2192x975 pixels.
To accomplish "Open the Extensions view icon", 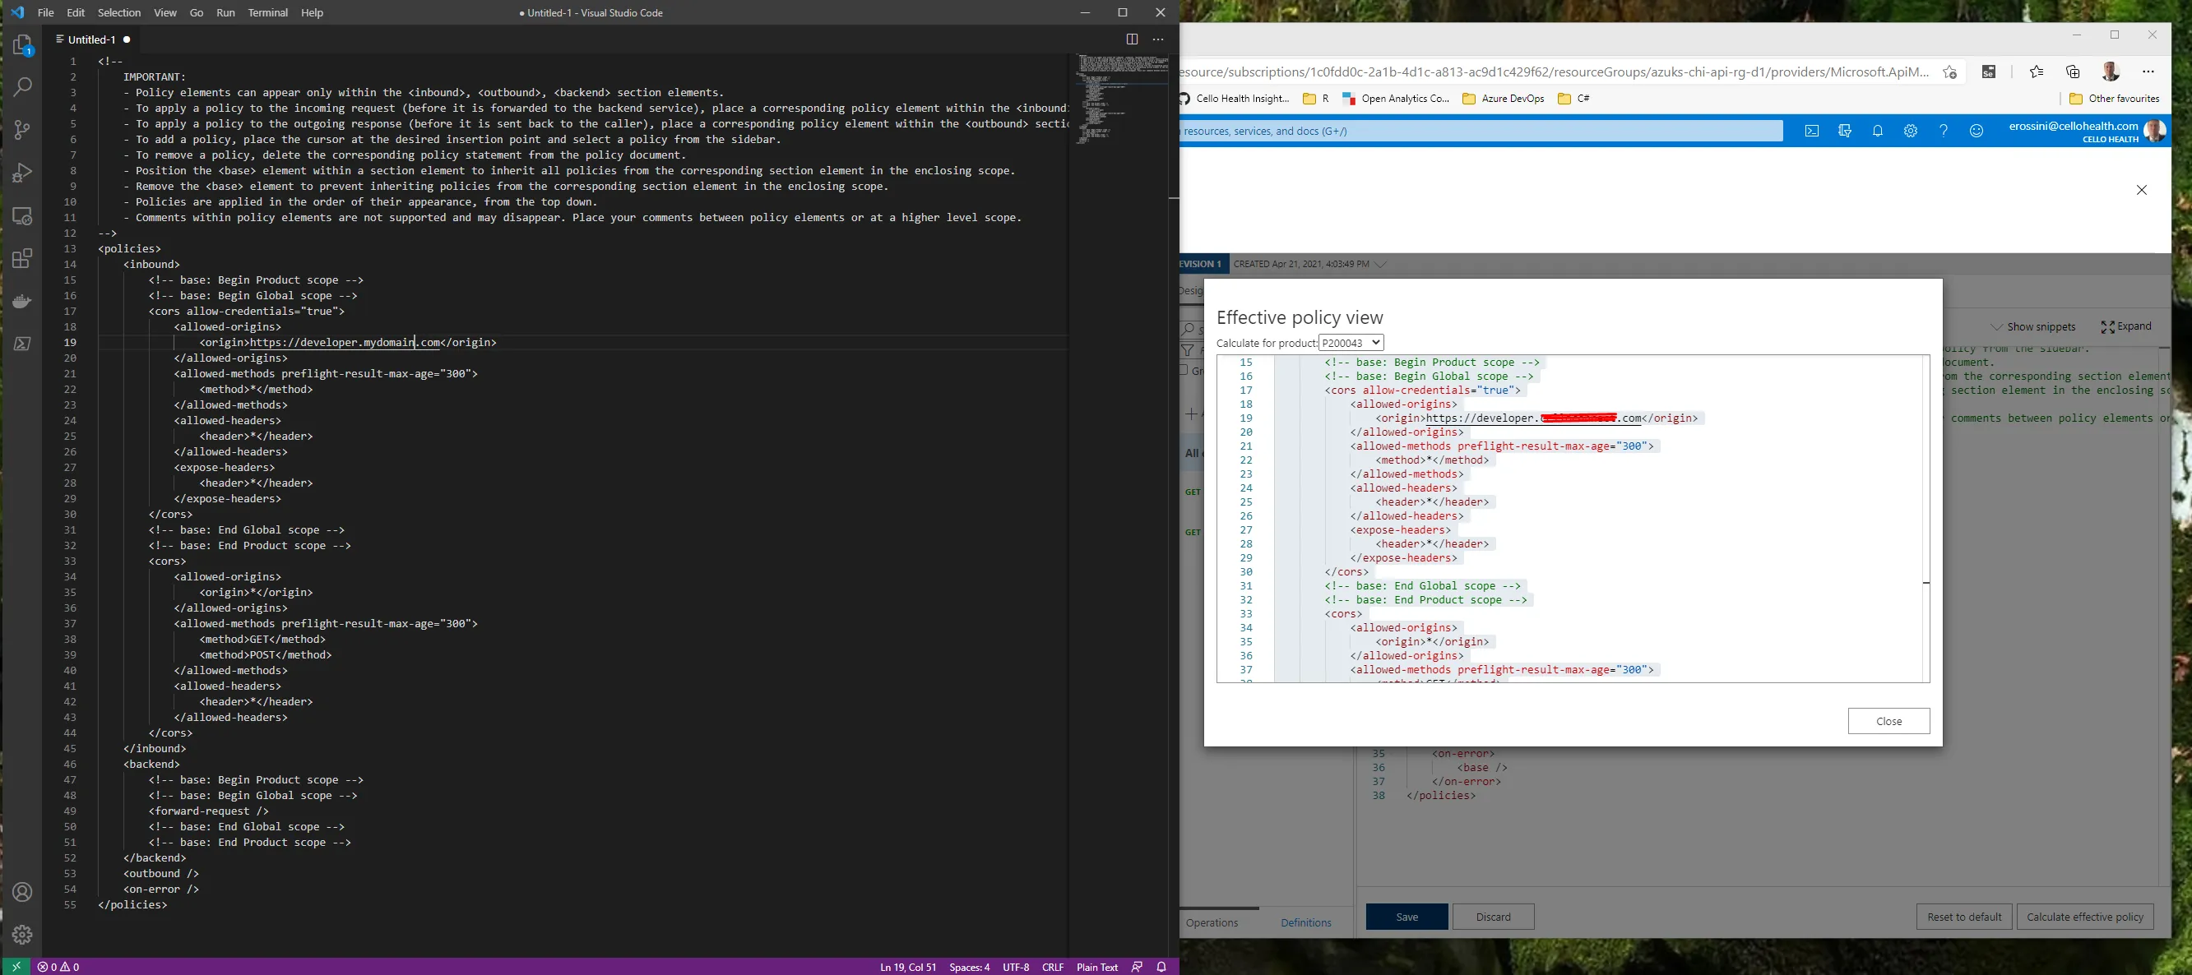I will pos(23,259).
